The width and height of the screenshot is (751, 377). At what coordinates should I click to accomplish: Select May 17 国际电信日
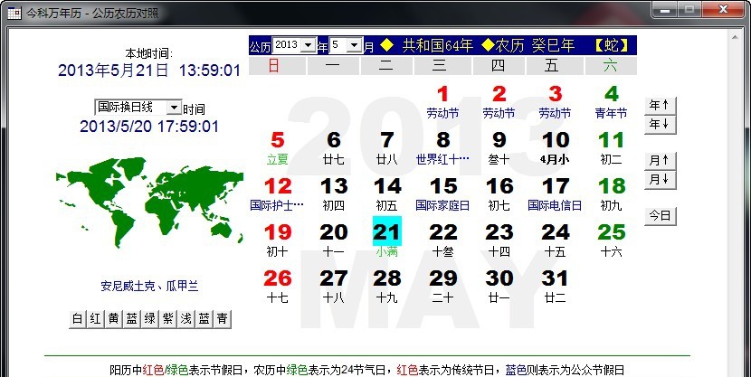[x=555, y=194]
